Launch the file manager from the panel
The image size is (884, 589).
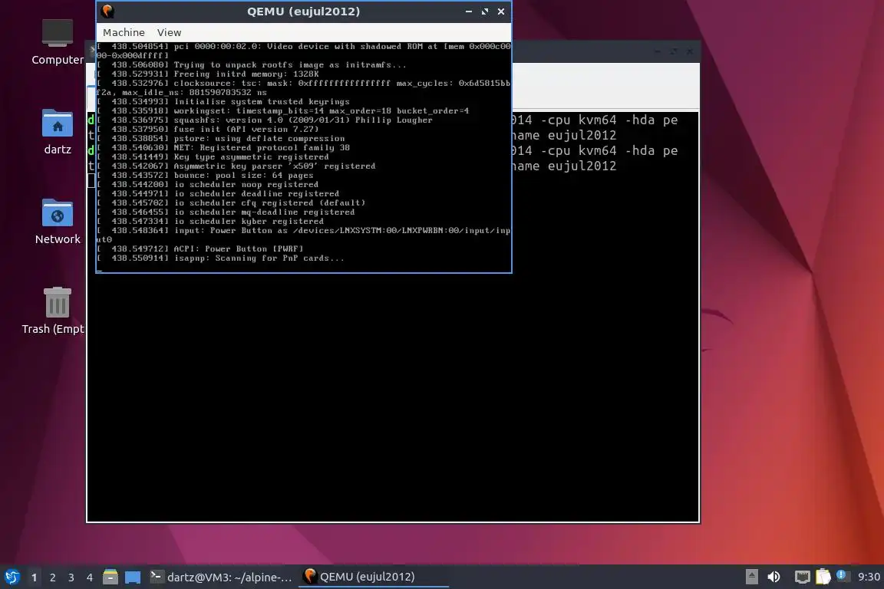(x=110, y=577)
